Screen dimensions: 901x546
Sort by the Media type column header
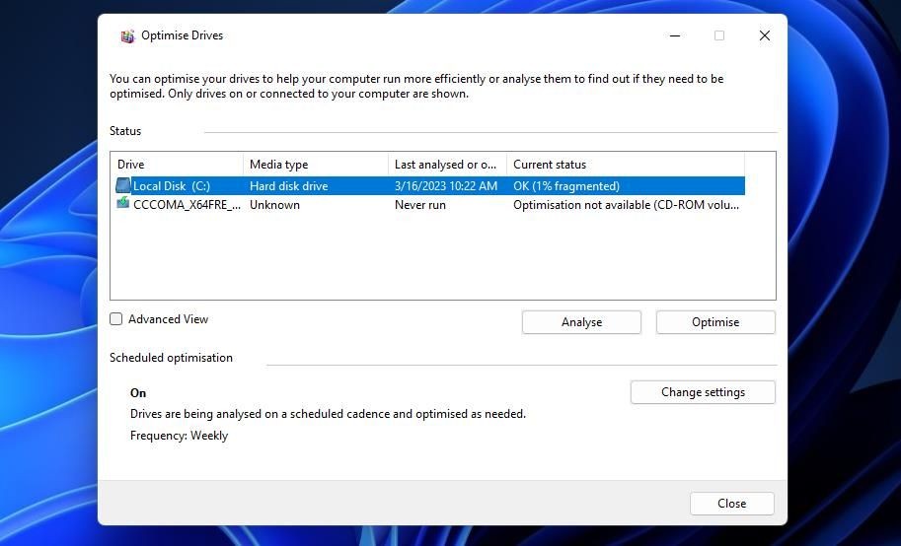pos(316,165)
